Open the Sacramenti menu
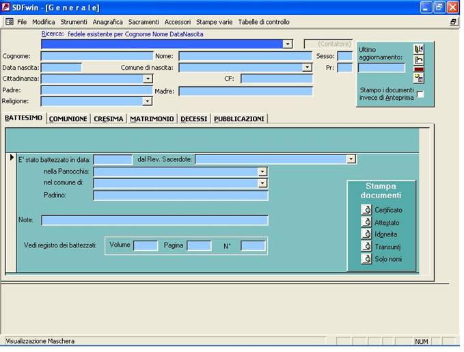The image size is (464, 352). pos(144,22)
